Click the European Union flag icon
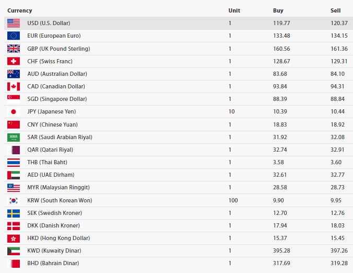Viewport: 353px width, 273px height. [x=14, y=36]
